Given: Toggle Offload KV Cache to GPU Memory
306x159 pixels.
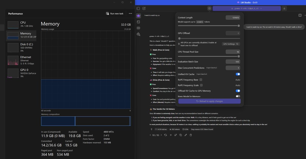Looking at the screenshot, I should coord(238,91).
